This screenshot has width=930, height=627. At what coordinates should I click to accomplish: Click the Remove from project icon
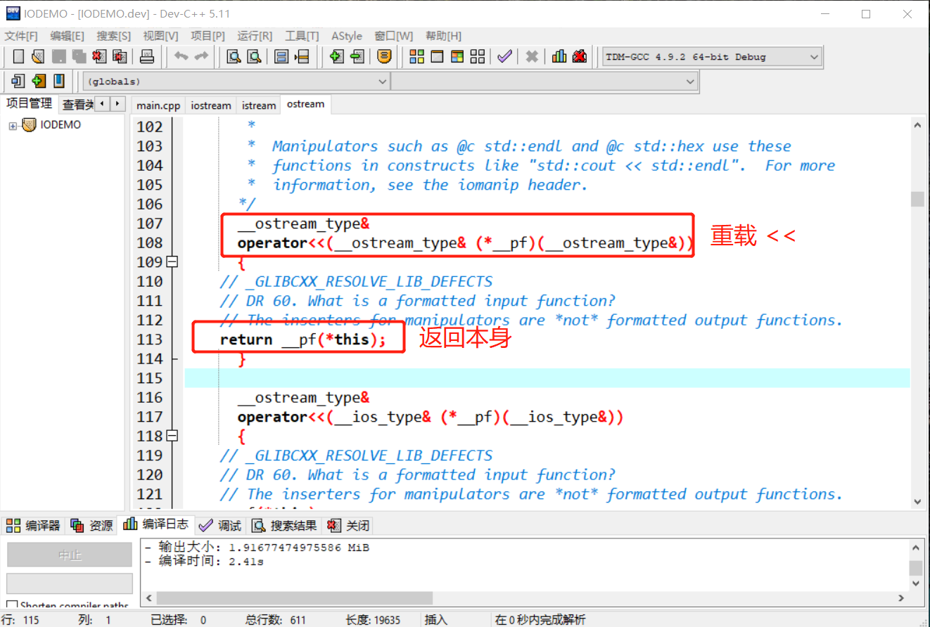(x=357, y=57)
